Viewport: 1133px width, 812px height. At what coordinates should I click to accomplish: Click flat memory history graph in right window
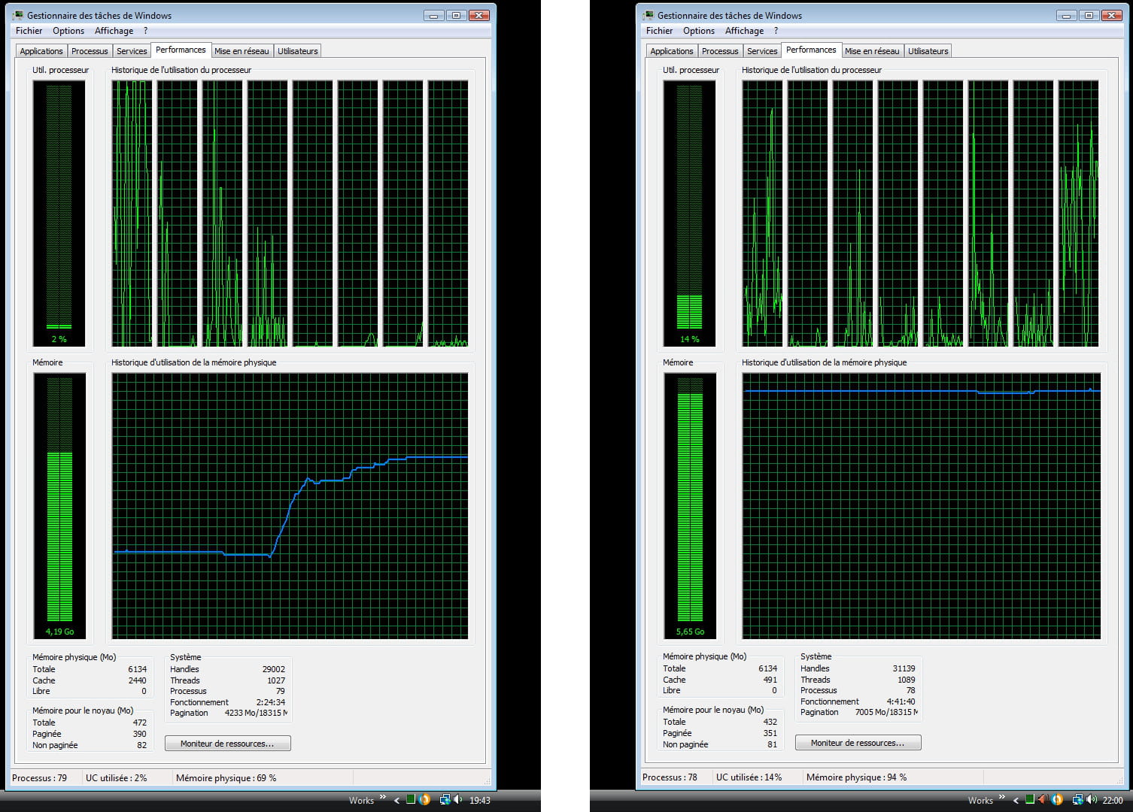pyautogui.click(x=922, y=506)
